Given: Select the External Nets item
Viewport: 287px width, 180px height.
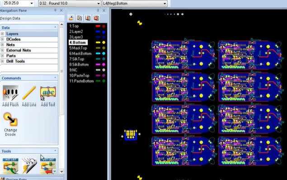Looking at the screenshot, I should 19,50.
